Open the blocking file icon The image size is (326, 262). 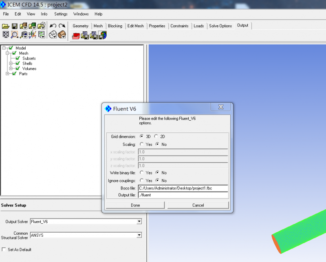point(42,26)
